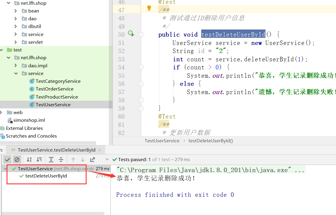Fold the else block marker at line 56
336x215 pixels.
tap(141, 84)
